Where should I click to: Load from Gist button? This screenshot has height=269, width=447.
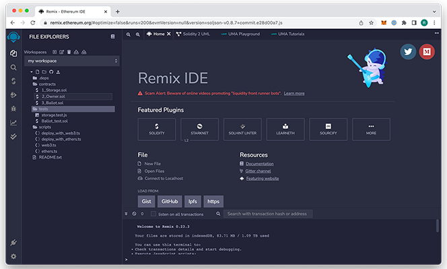coord(146,202)
